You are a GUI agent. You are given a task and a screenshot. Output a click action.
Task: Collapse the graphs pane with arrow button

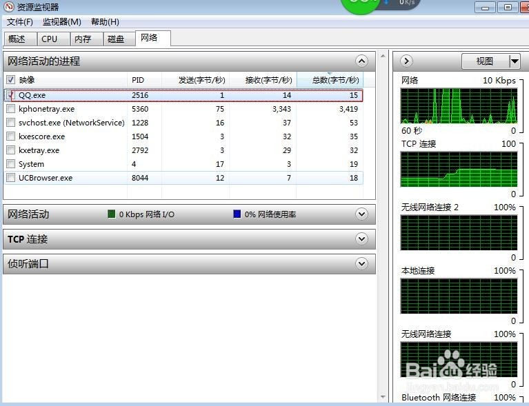[406, 61]
